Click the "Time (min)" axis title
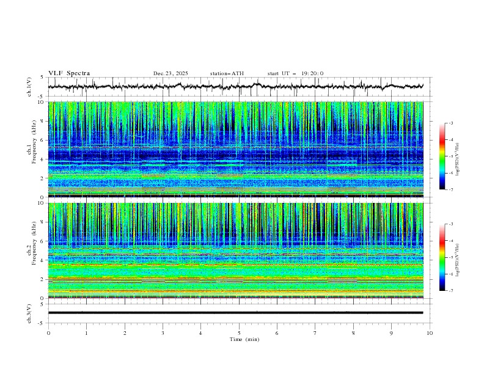This screenshot has height=374, width=484. point(244,339)
